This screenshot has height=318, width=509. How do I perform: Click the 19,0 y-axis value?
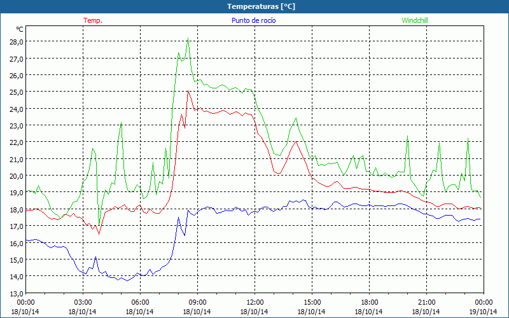pos(15,193)
